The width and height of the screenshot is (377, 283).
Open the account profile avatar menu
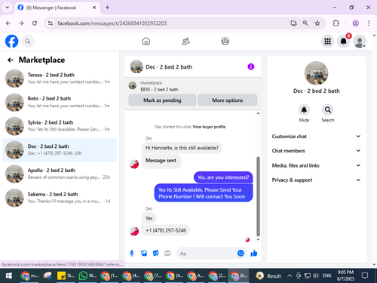[360, 42]
